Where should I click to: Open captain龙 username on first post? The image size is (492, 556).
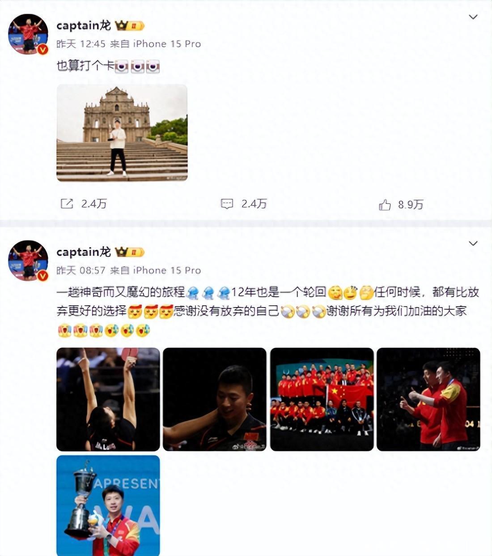(x=84, y=26)
